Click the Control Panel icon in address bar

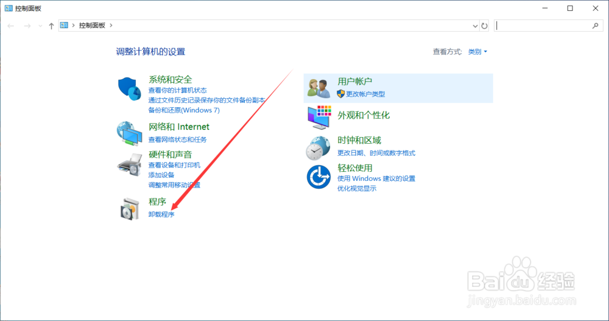(x=64, y=25)
